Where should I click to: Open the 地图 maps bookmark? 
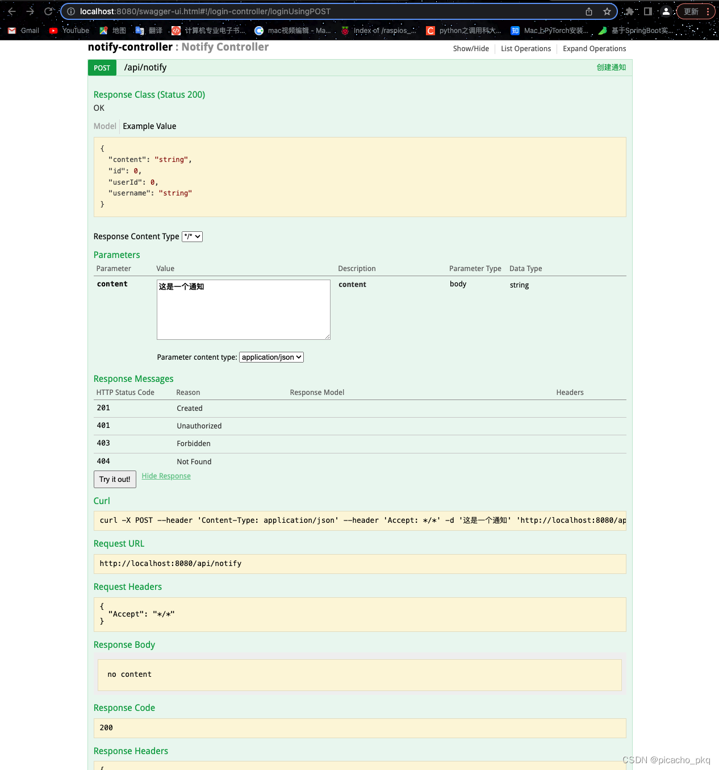112,31
